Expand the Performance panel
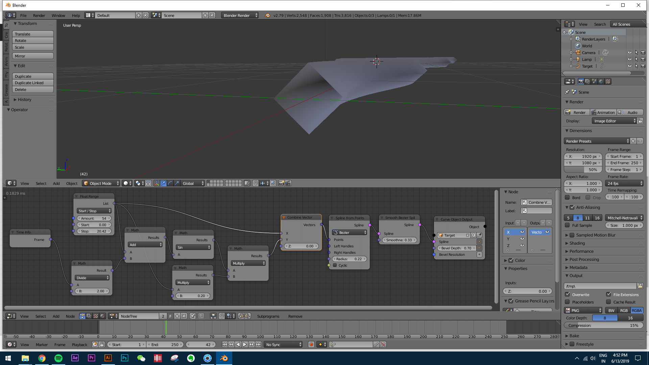Image resolution: width=649 pixels, height=365 pixels. (x=581, y=251)
